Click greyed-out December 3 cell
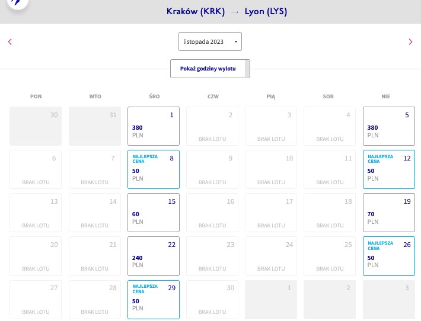 coord(389,300)
